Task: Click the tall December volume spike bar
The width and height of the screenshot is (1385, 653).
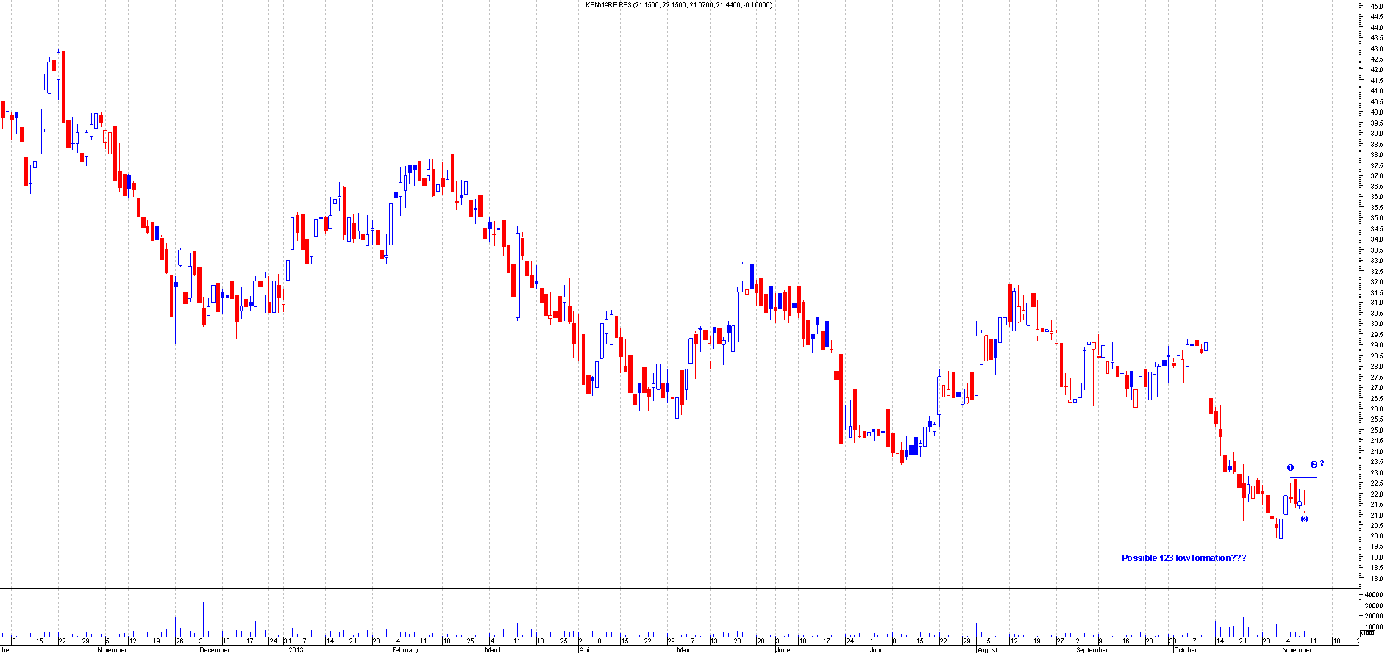Action: click(x=203, y=619)
